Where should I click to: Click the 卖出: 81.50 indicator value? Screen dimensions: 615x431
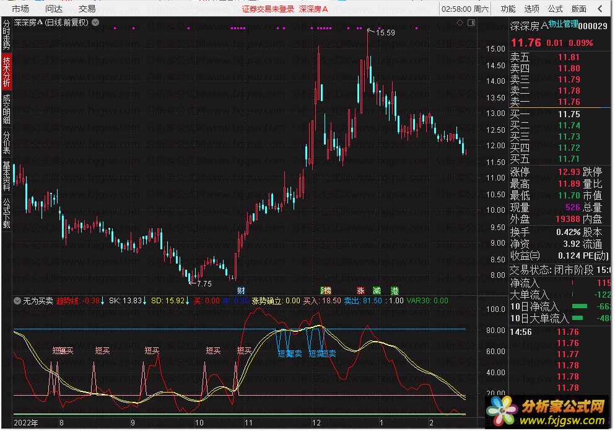pos(363,301)
